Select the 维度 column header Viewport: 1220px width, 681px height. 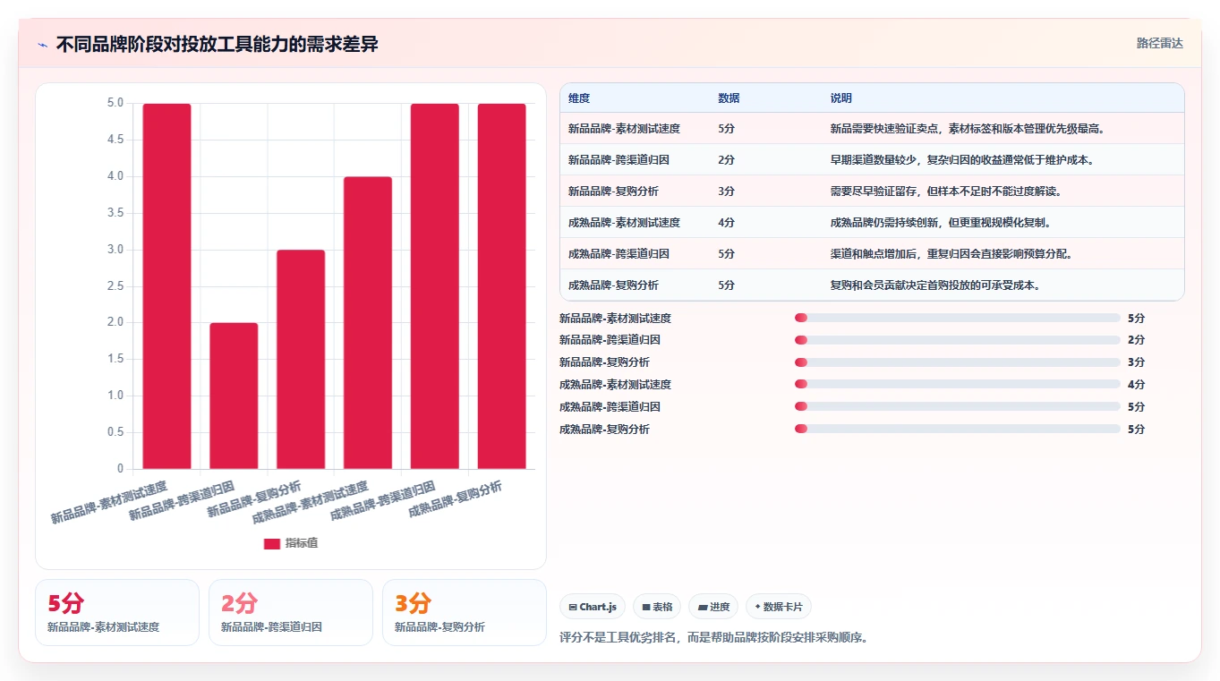tap(579, 98)
